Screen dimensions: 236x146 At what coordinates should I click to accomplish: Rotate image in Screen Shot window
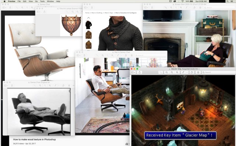click(194, 7)
